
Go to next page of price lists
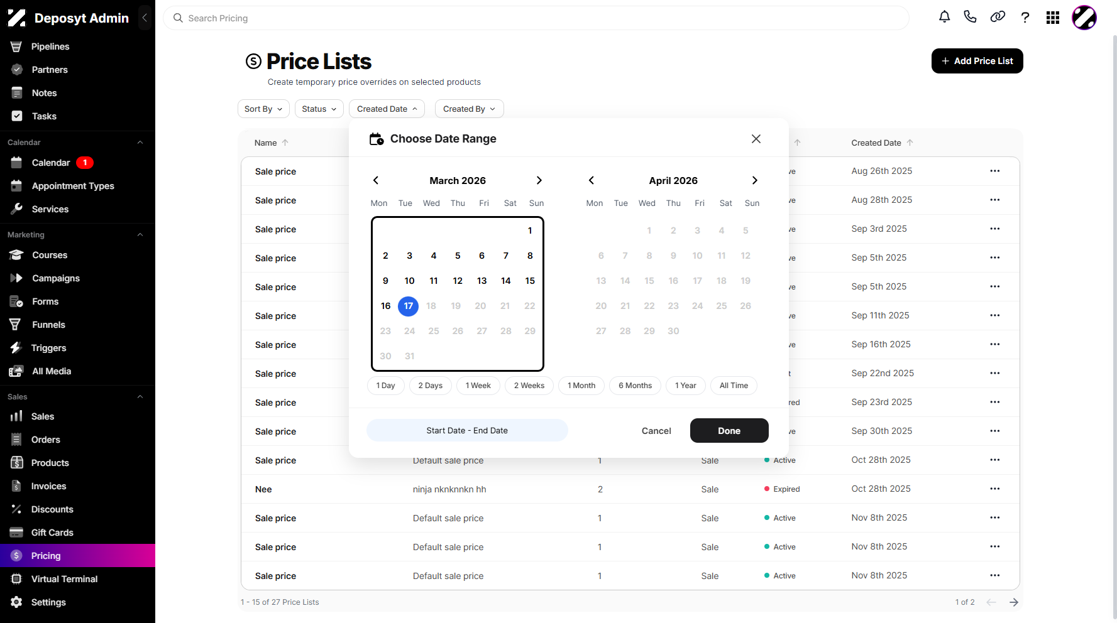1014,602
